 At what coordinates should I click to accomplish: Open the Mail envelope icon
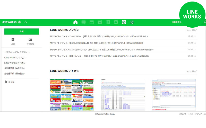click(x=92, y=22)
